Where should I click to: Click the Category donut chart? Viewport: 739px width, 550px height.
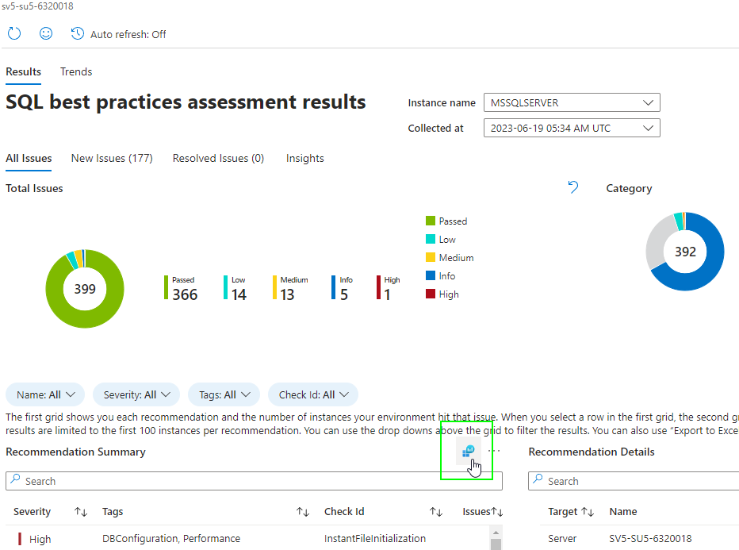pyautogui.click(x=685, y=252)
